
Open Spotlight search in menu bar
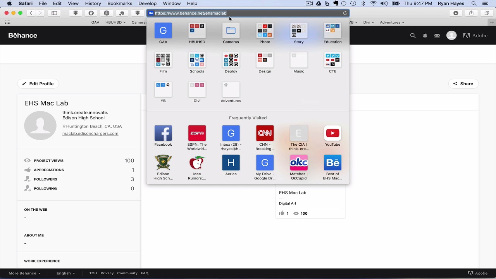coord(474,3)
